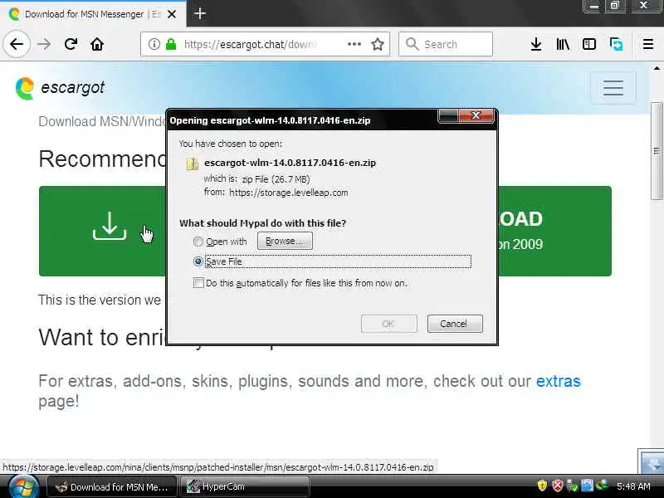
Task: Click the green padlock security icon
Action: (171, 44)
